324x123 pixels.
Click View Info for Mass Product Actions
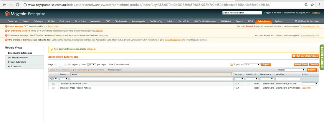[x=306, y=88]
